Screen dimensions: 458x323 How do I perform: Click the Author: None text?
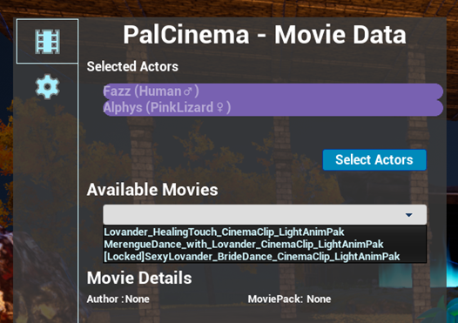coord(118,299)
